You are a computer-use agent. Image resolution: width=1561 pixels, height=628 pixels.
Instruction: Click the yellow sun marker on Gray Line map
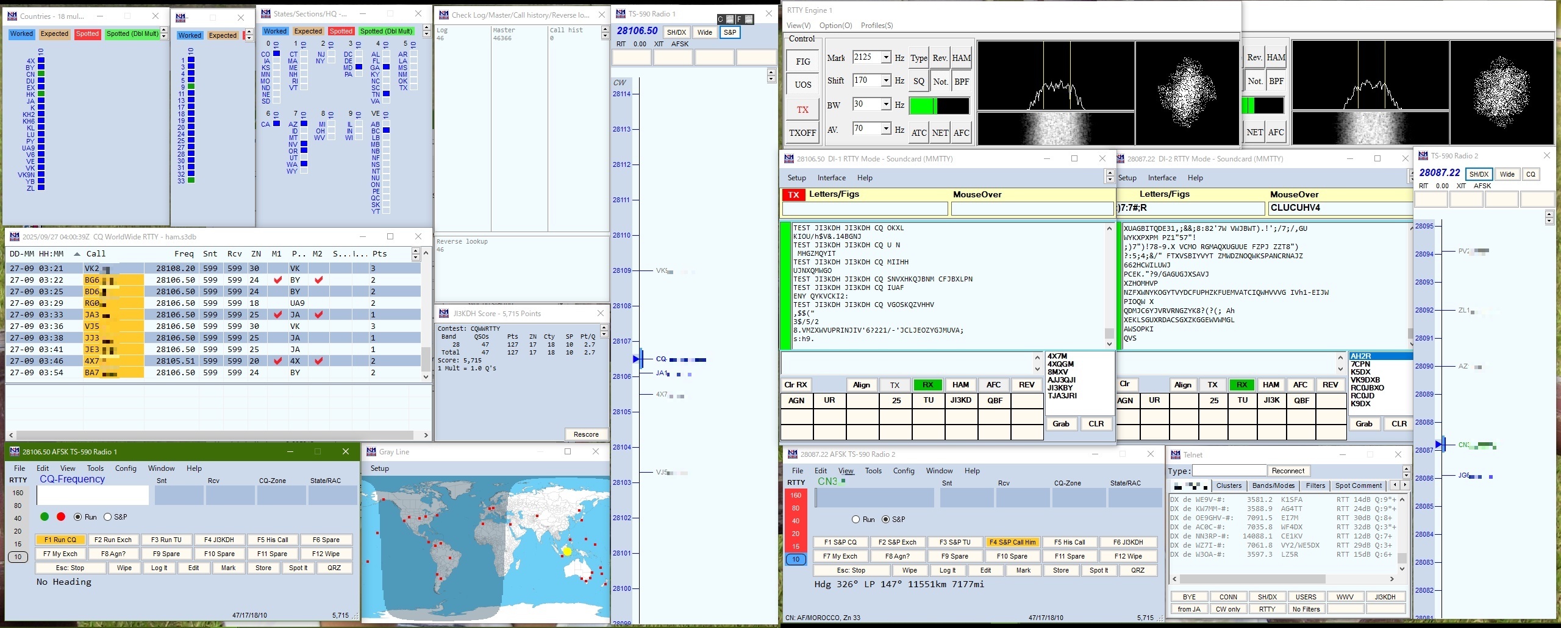point(567,551)
